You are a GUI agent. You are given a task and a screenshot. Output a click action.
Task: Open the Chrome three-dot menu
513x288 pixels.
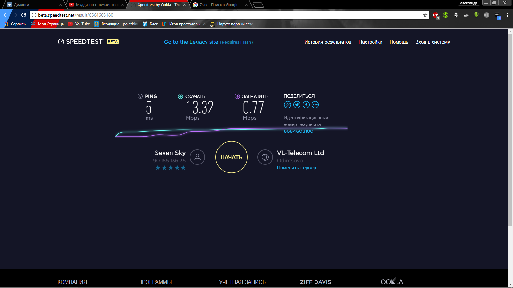point(507,15)
